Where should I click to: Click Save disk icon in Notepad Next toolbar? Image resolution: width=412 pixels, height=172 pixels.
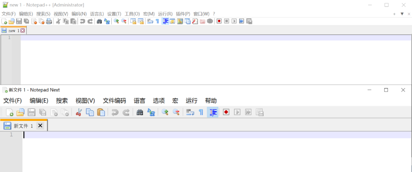31,112
